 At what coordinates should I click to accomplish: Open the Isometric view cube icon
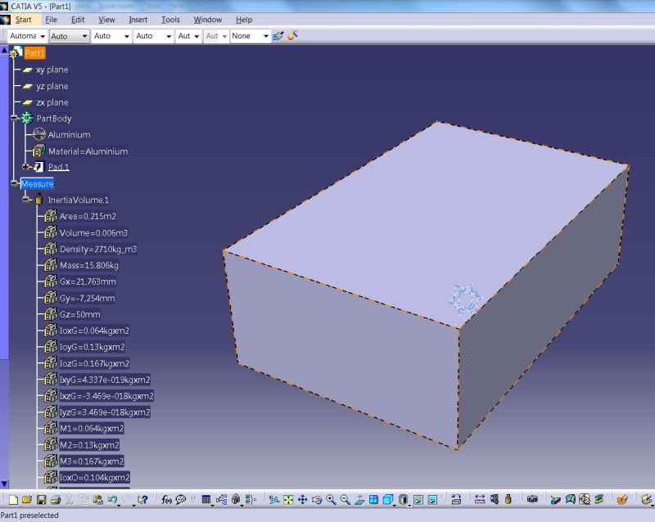(x=388, y=499)
